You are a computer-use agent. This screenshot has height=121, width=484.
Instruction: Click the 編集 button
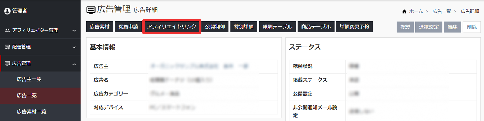[x=453, y=27]
